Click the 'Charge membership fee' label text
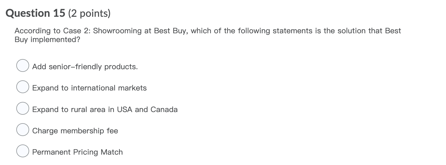The width and height of the screenshot is (446, 165). tap(75, 131)
